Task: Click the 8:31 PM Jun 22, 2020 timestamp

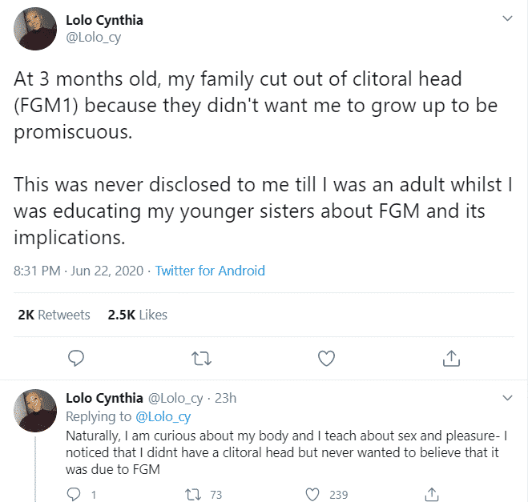Action: coord(79,271)
